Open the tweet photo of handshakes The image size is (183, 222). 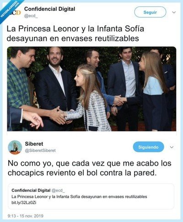coord(91,89)
